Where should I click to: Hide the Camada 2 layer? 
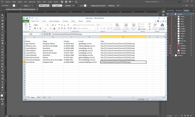coord(168,14)
